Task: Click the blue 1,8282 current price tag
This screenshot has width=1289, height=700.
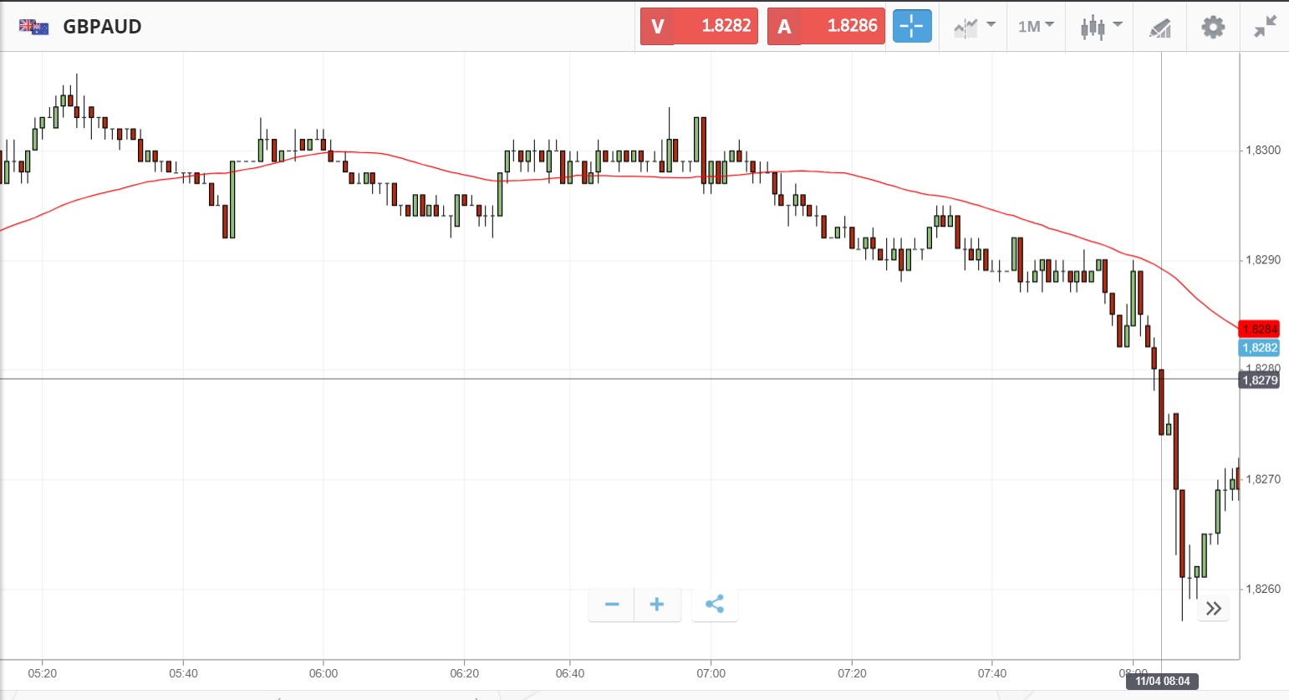Action: click(1260, 348)
